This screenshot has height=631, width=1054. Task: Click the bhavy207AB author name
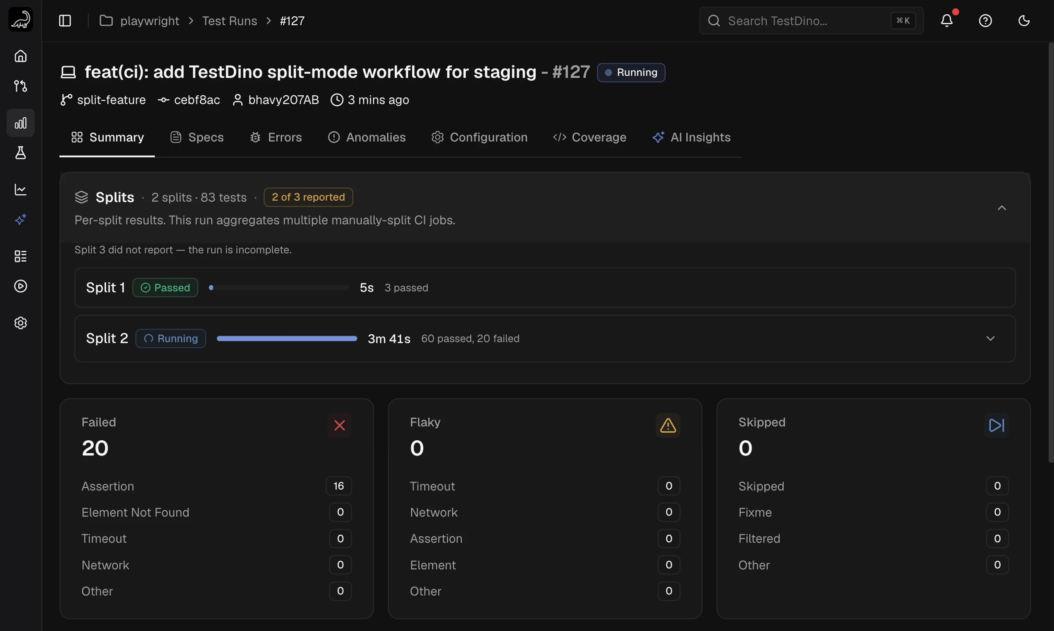(x=284, y=100)
